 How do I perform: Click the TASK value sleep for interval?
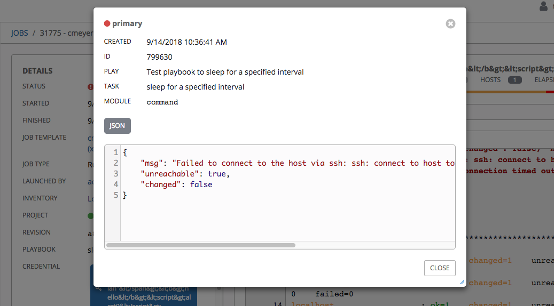point(196,87)
